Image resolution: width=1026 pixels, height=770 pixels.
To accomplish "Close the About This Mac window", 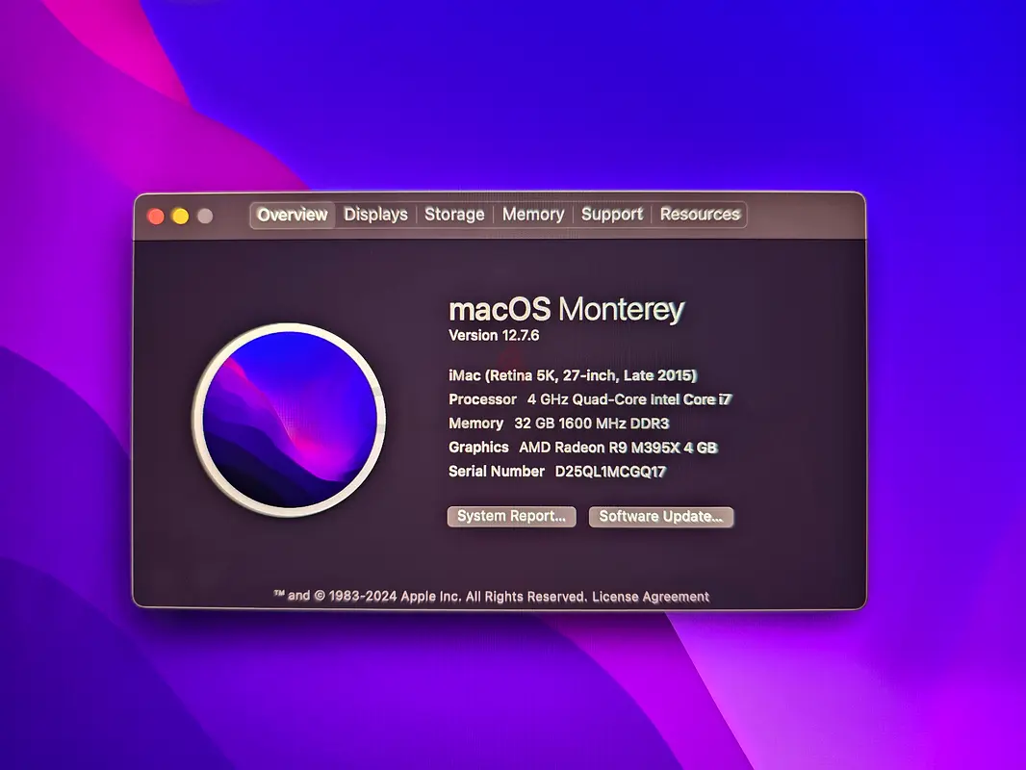I will pyautogui.click(x=156, y=217).
